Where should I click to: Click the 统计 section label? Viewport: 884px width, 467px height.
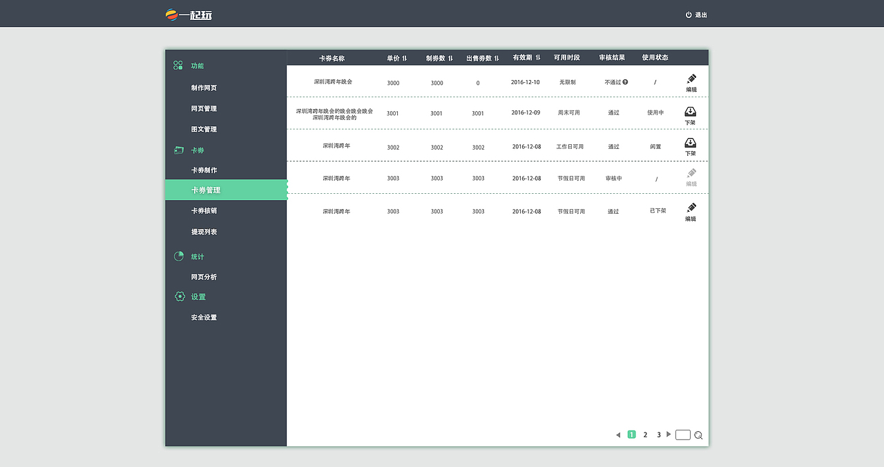198,257
